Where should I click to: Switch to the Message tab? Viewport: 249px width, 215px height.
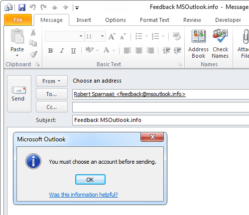pos(51,20)
